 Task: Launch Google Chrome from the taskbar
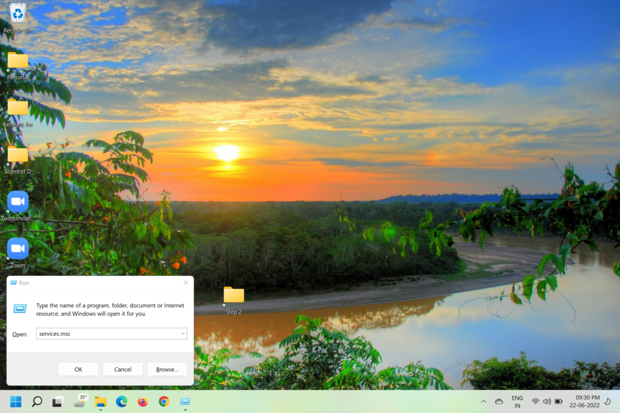(x=164, y=402)
